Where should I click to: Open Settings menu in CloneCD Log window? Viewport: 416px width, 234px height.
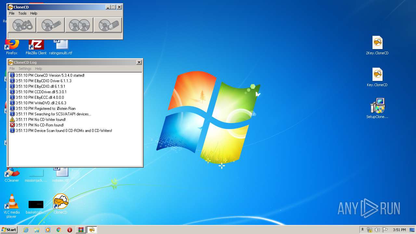point(25,69)
